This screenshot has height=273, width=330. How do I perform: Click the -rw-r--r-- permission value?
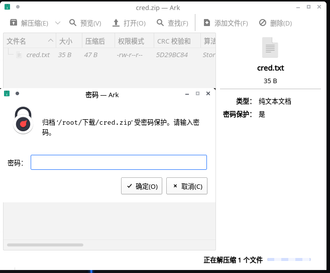130,55
